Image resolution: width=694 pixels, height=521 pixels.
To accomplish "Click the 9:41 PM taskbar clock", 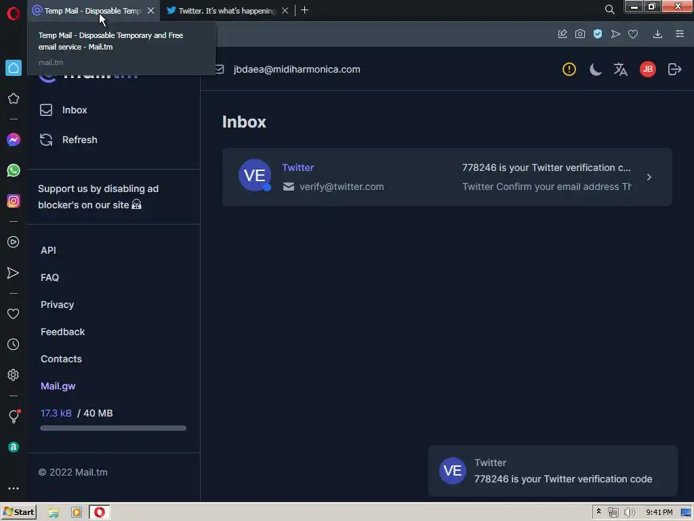I will point(659,512).
